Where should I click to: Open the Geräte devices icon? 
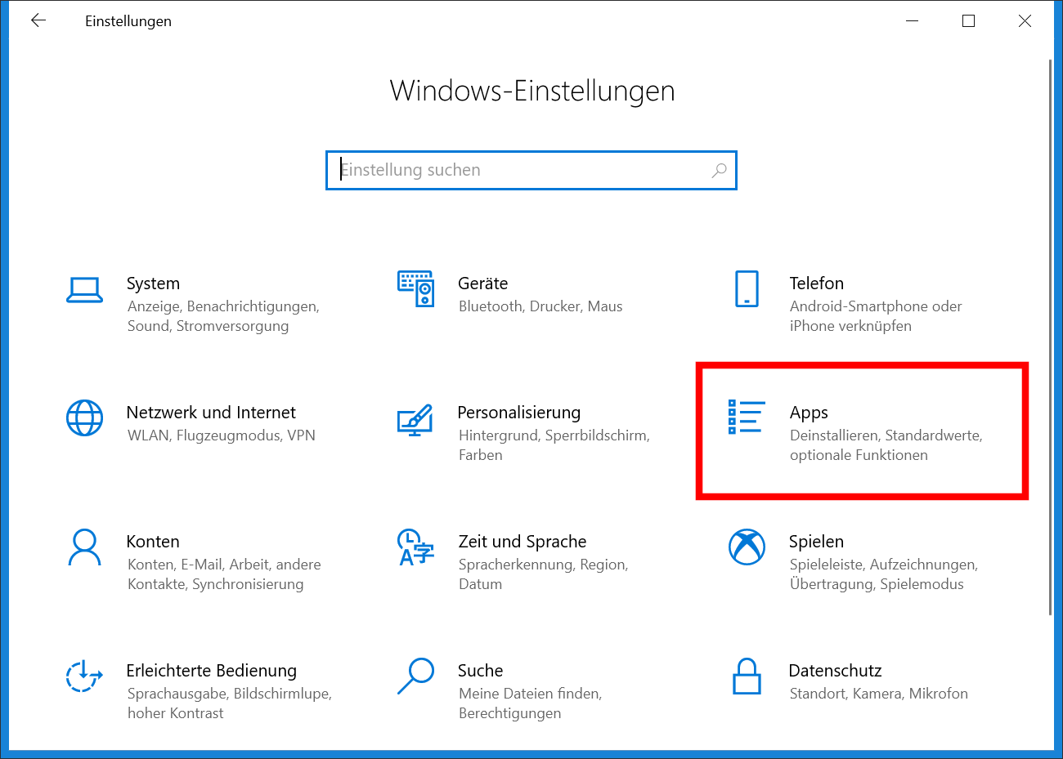415,288
